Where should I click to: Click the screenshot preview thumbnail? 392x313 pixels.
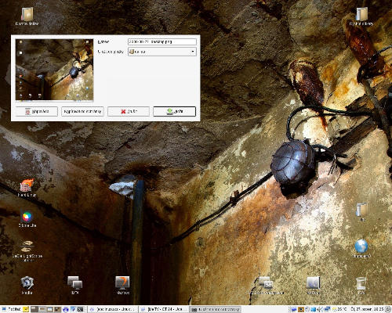point(54,70)
